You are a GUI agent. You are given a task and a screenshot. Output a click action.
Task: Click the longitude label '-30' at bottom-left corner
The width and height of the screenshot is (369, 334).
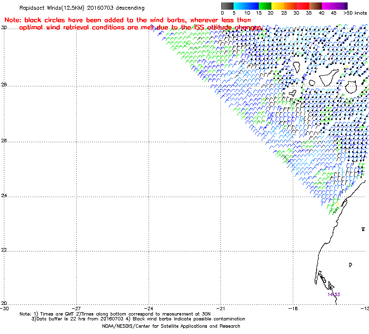(4, 308)
